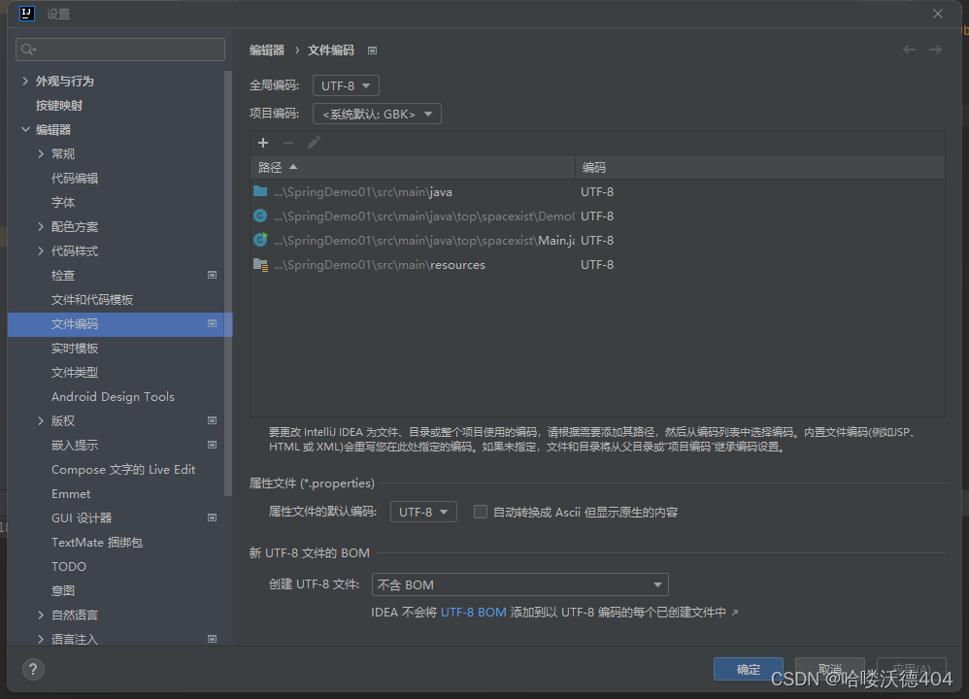Select 文件和代码模板 settings page
This screenshot has width=969, height=699.
click(92, 300)
